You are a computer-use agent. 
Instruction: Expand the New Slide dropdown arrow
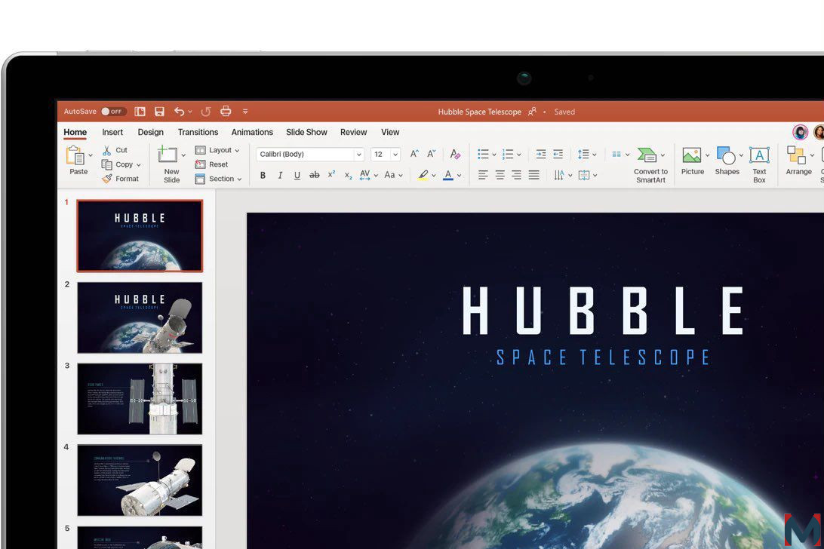click(x=183, y=155)
